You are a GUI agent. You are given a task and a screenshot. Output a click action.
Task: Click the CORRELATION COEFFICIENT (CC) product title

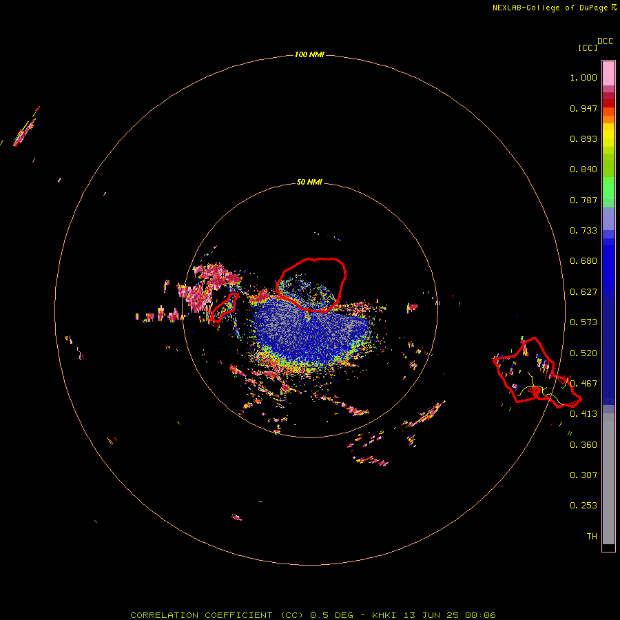coord(217,615)
